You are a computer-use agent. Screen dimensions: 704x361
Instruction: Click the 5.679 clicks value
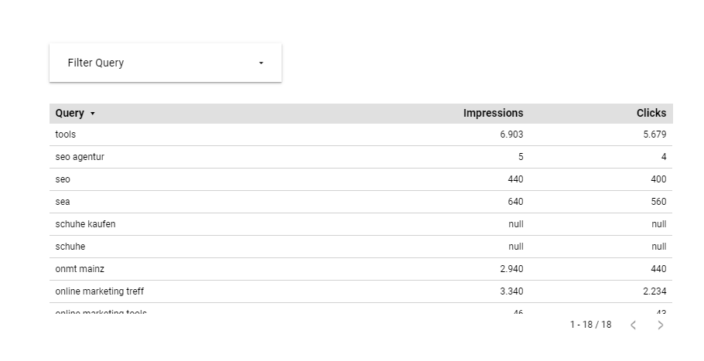click(x=654, y=135)
